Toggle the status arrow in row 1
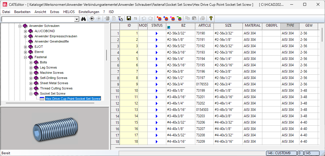The width and height of the screenshot is (325, 156). tap(156, 33)
